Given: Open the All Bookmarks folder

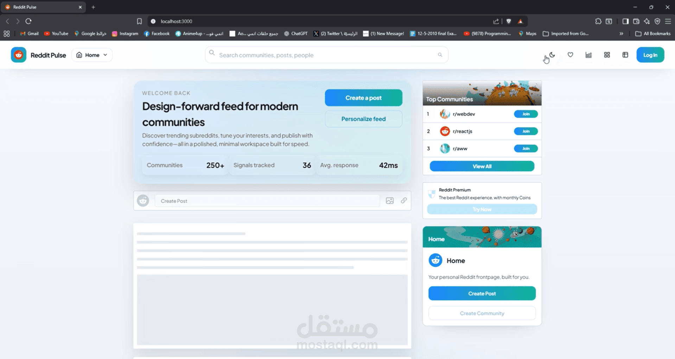Looking at the screenshot, I should coord(653,33).
